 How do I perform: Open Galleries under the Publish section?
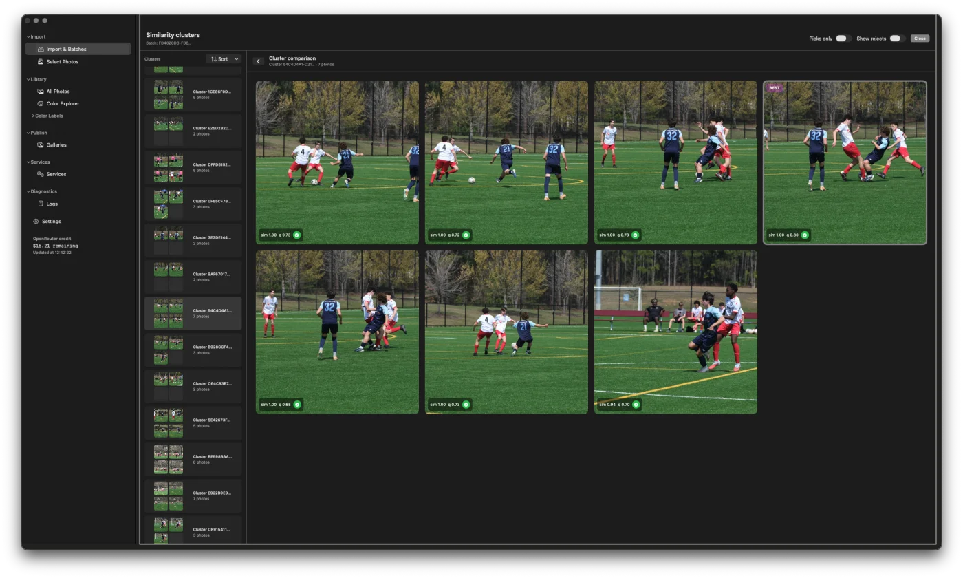[x=41, y=144]
